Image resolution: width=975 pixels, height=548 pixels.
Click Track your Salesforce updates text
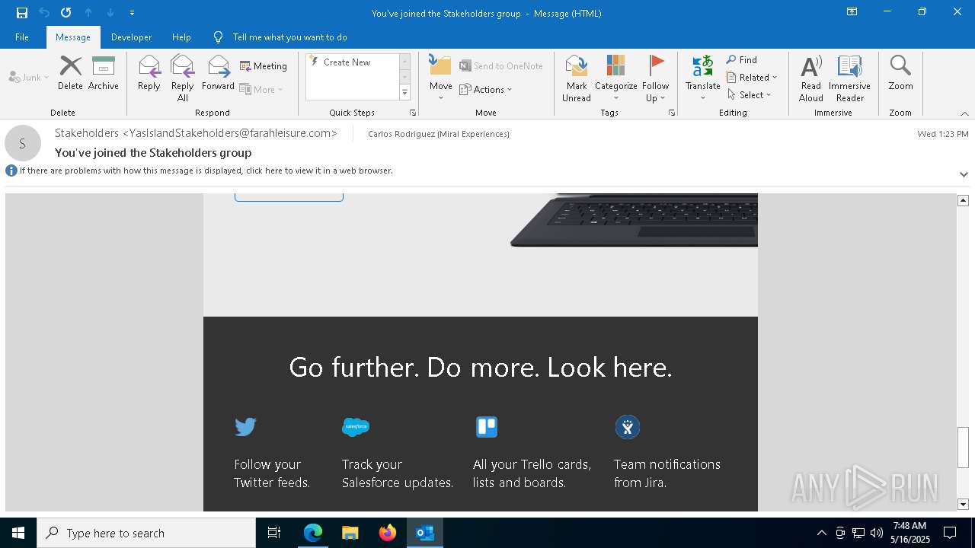click(x=398, y=473)
